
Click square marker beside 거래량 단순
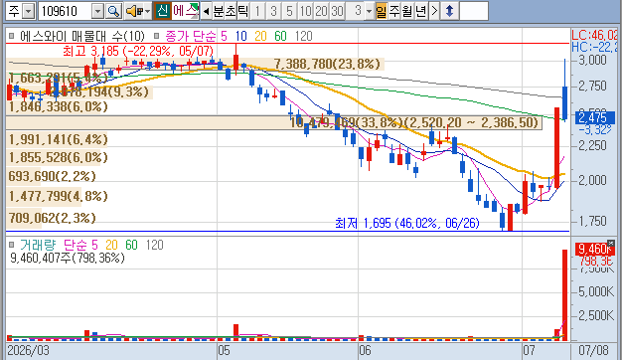point(12,245)
